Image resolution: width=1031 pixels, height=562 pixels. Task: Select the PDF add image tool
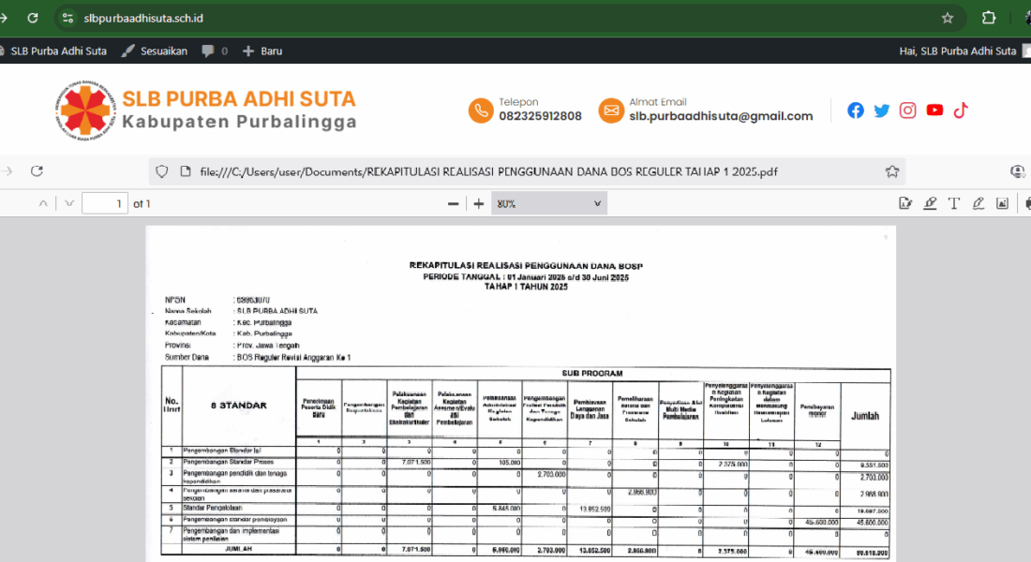click(x=1002, y=204)
